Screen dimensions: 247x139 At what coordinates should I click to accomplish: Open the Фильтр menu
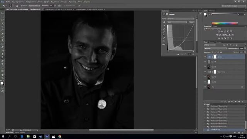pos(64,2)
